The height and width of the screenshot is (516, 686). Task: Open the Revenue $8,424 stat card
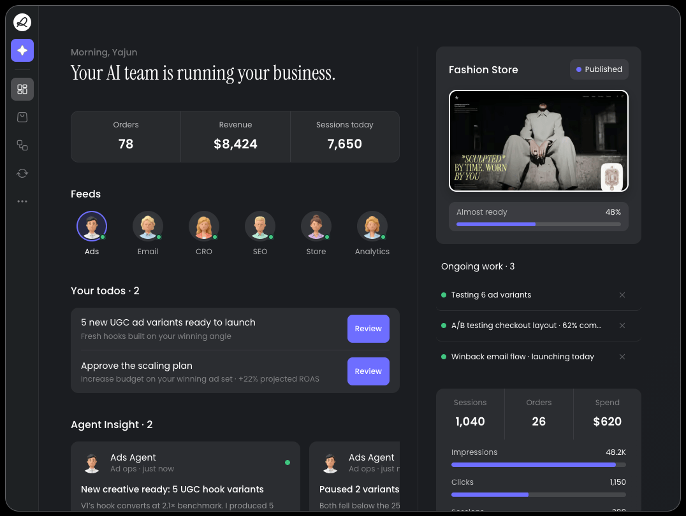pos(235,136)
